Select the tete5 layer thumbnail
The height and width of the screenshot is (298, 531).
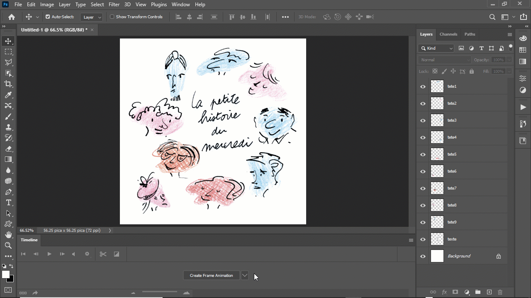pyautogui.click(x=437, y=154)
